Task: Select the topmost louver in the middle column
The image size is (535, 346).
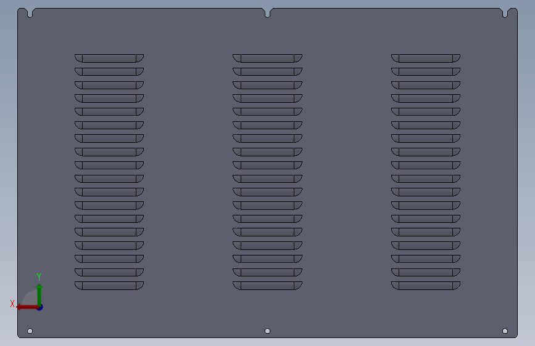Action: [x=268, y=58]
